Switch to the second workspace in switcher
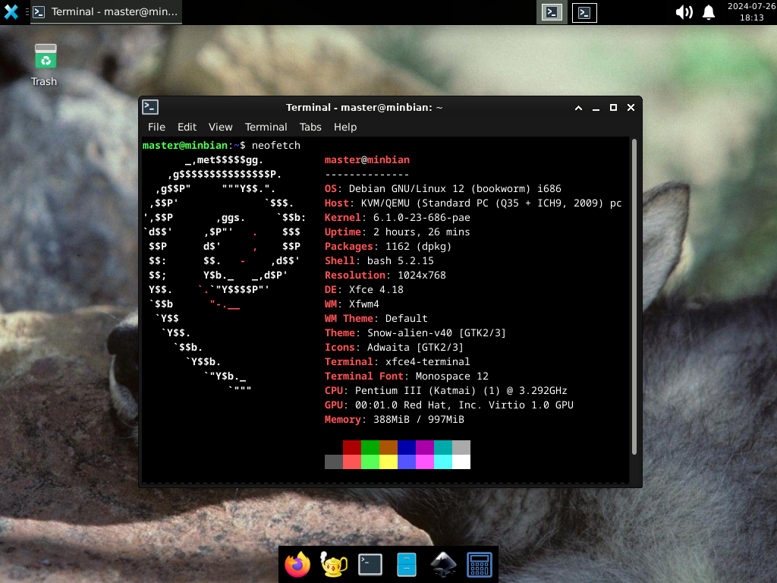 coord(584,12)
